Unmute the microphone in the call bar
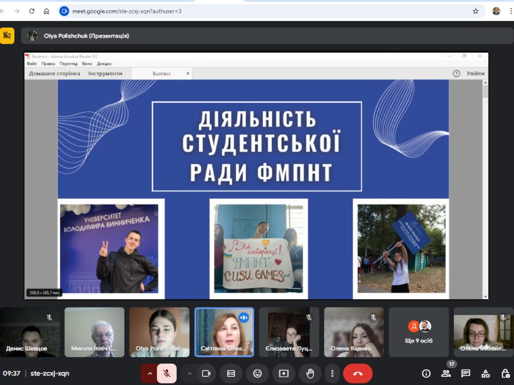 (x=167, y=373)
